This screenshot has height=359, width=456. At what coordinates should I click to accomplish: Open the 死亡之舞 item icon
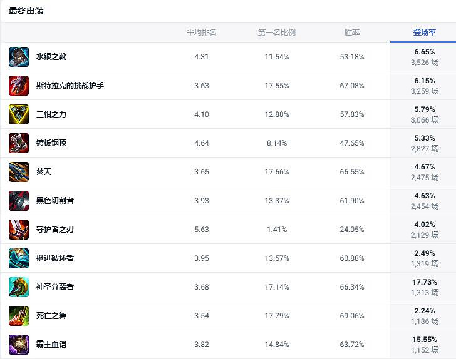[x=19, y=316]
